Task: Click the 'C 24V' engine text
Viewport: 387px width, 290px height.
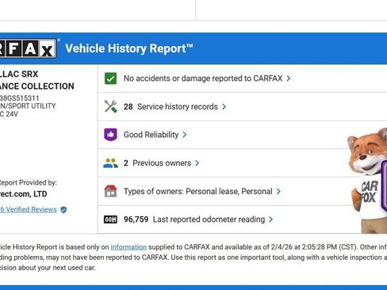Action: click(x=9, y=114)
